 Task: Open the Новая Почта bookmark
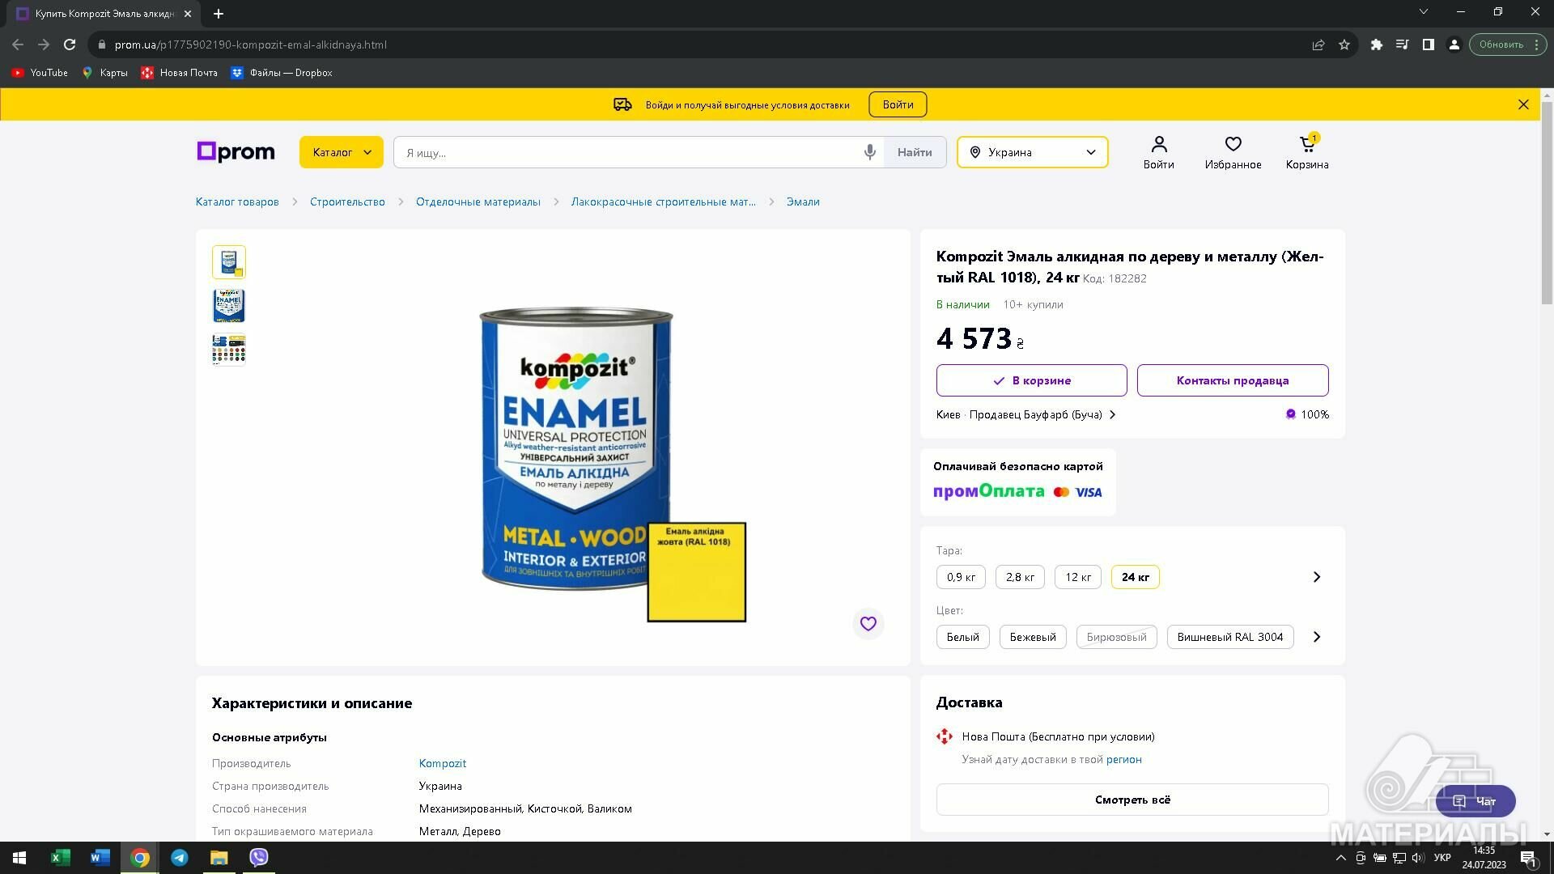point(180,73)
